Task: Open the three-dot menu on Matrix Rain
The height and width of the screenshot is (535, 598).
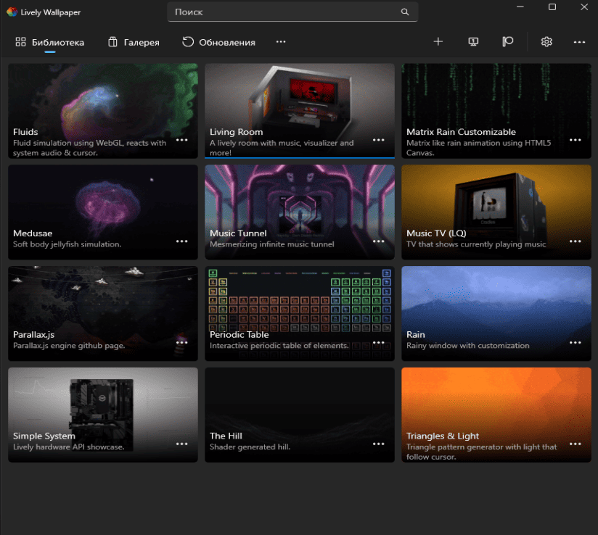Action: (576, 140)
